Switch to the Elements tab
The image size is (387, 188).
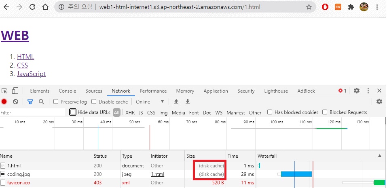[40, 91]
